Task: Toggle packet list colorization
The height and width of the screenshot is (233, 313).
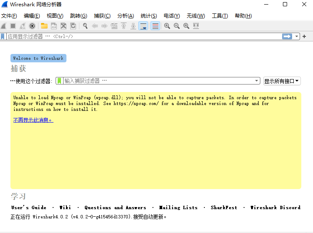Action: (155, 26)
